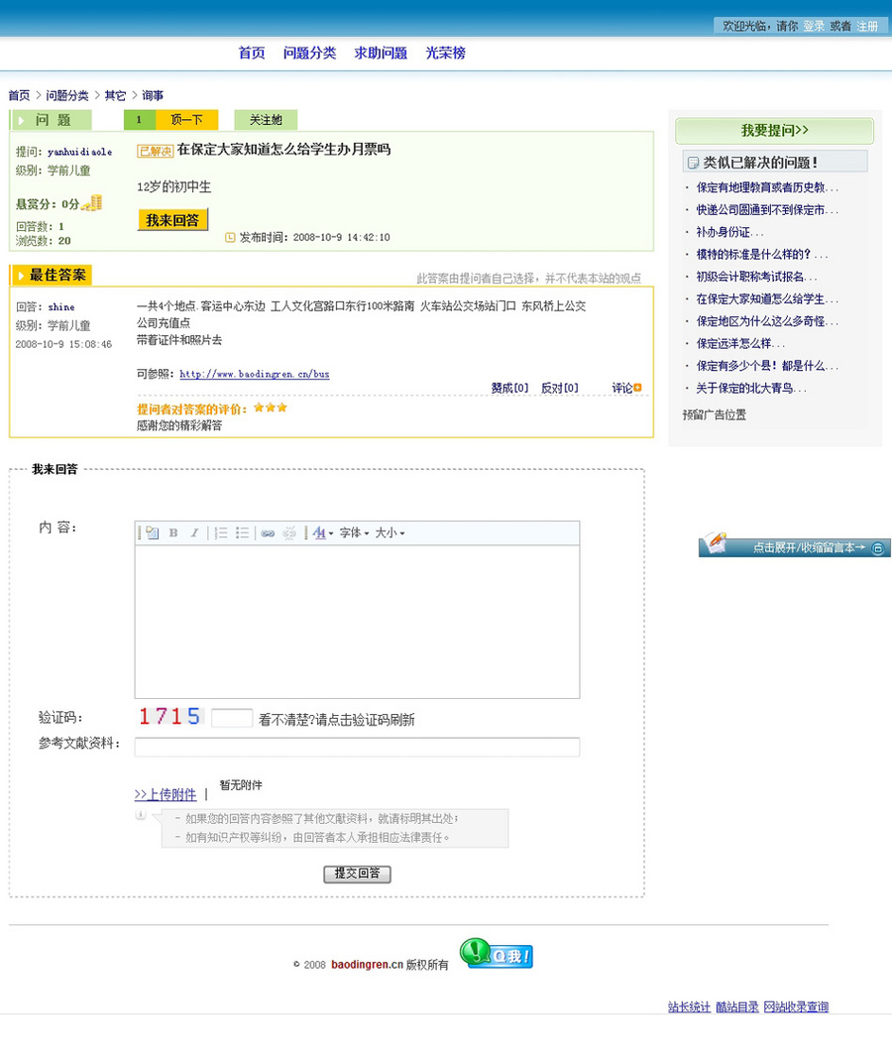Click the gold coins reward icon
892x1055 pixels.
(x=93, y=202)
